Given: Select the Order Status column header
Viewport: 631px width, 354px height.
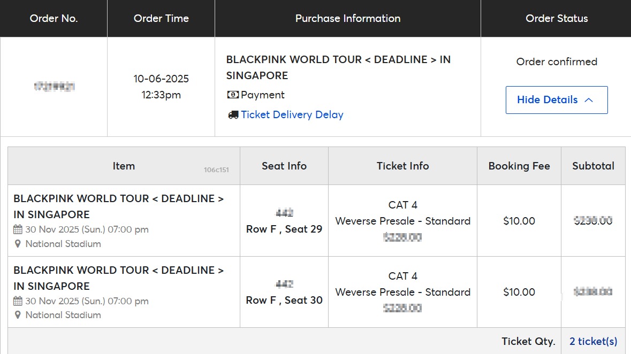Looking at the screenshot, I should [x=556, y=19].
